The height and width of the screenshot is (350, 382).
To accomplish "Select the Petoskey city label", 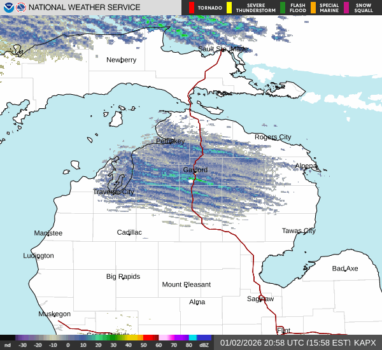I will pos(170,141).
